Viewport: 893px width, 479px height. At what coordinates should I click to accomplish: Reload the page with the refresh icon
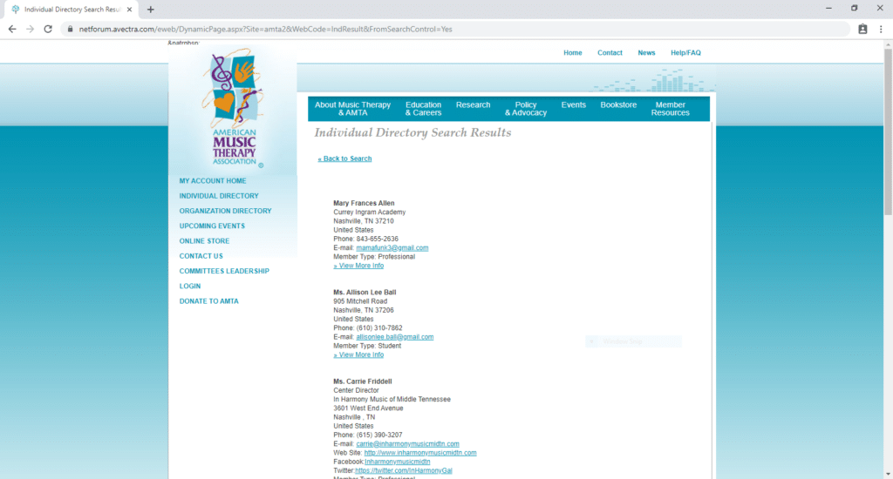click(x=50, y=29)
